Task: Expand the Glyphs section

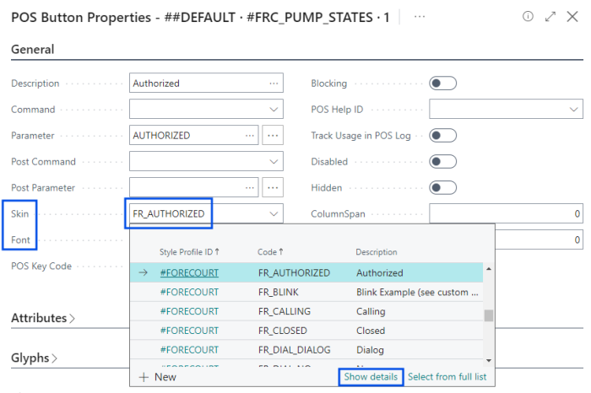Action: pos(34,358)
